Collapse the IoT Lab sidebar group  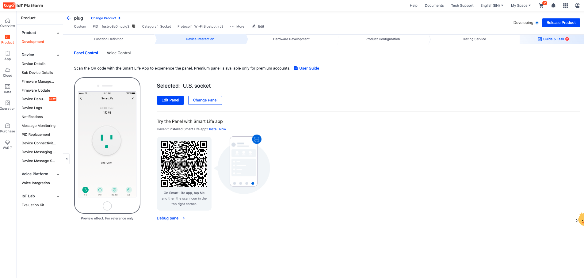pyautogui.click(x=58, y=196)
